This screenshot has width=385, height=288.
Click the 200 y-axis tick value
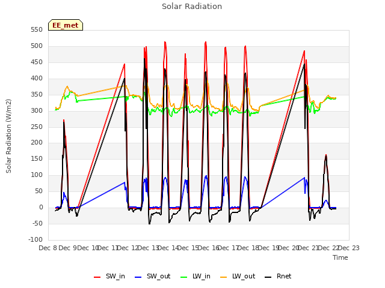tap(37, 143)
